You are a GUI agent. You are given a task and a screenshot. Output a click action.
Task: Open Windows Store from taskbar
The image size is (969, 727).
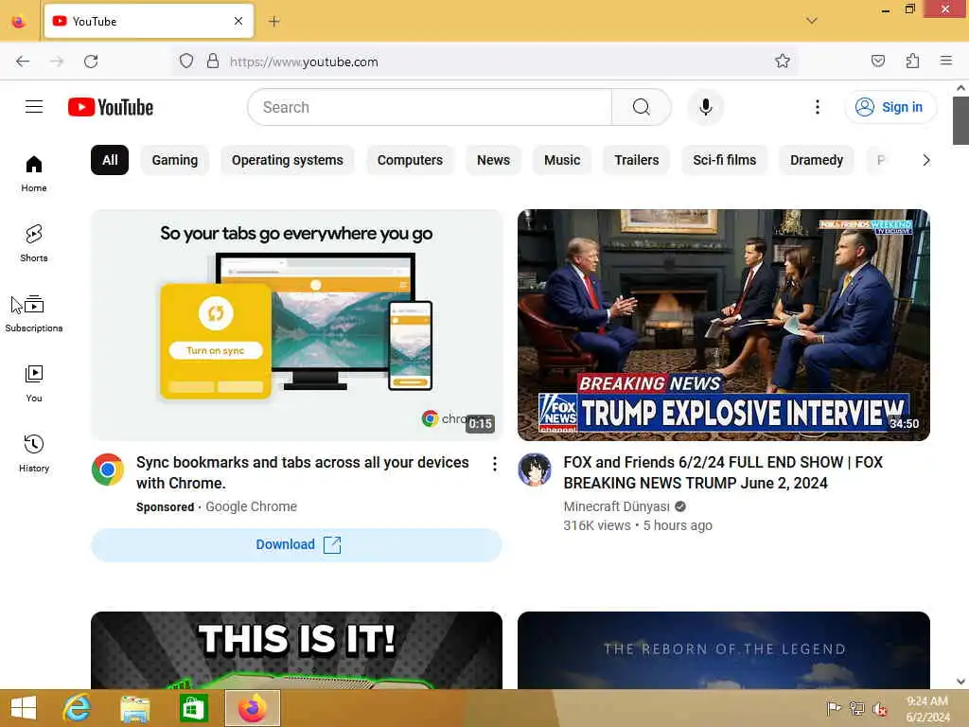[x=193, y=708]
